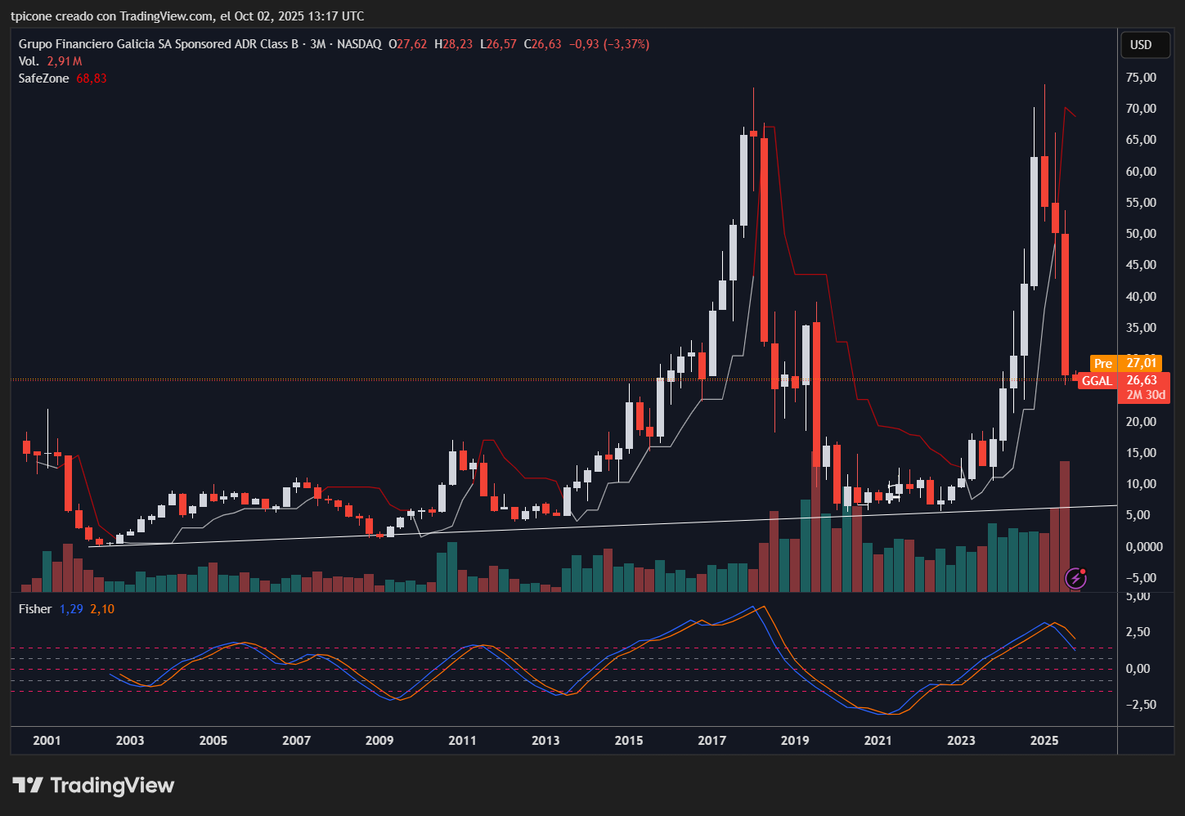
Task: Click the 2M 30d bar countdown label
Action: 1146,395
